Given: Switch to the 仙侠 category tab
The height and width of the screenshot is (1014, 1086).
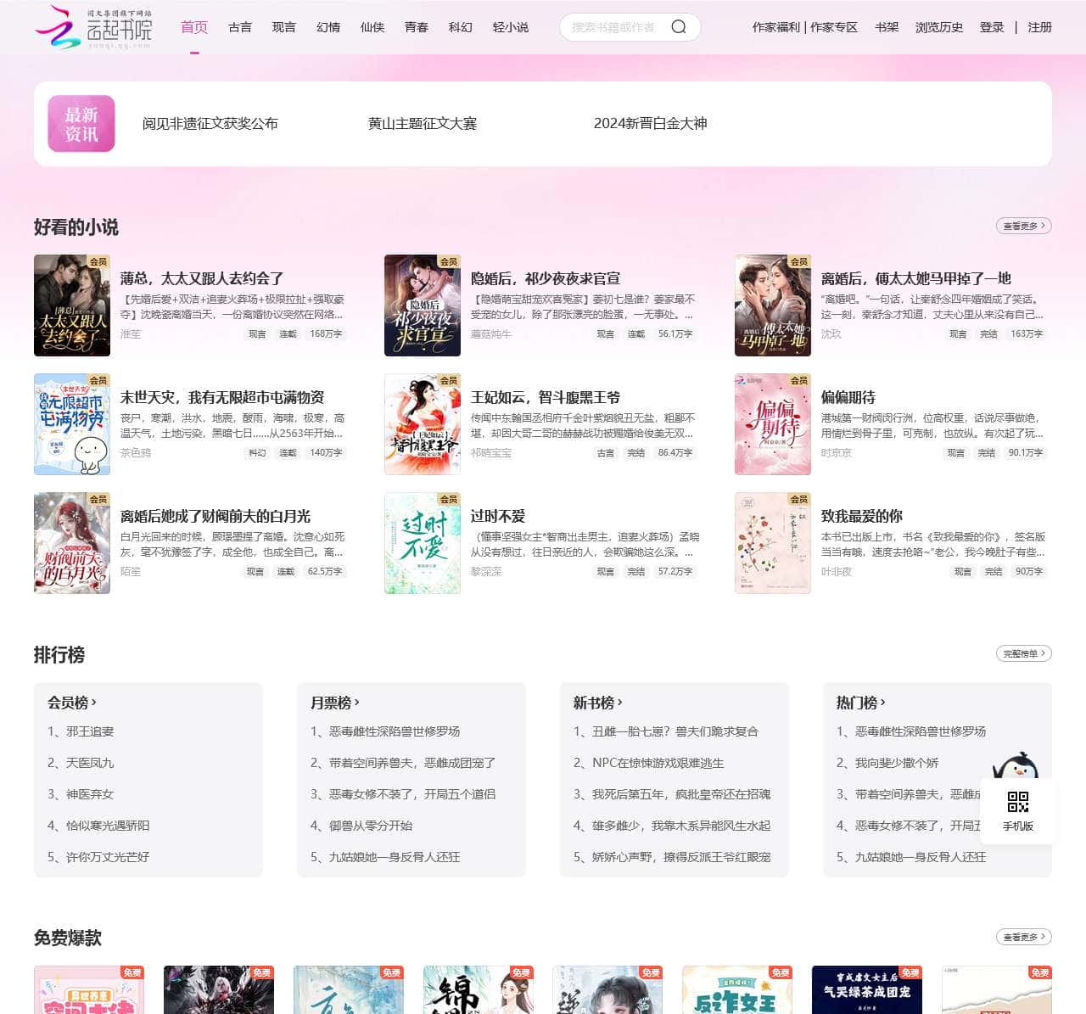Looking at the screenshot, I should pyautogui.click(x=372, y=27).
